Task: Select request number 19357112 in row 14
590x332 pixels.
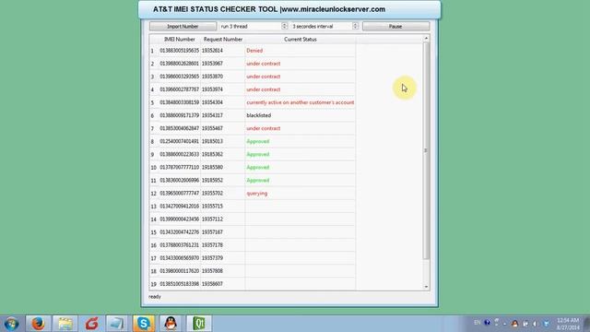Action: coord(212,219)
